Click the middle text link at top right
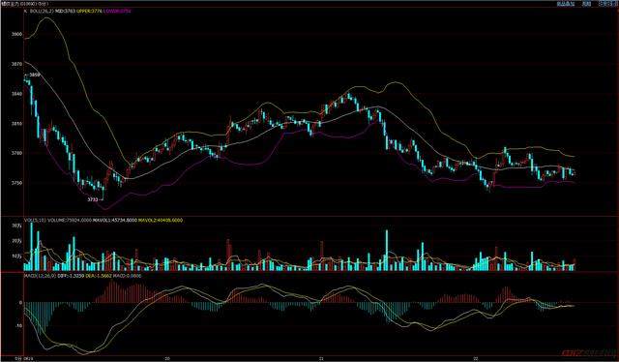 pyautogui.click(x=587, y=4)
